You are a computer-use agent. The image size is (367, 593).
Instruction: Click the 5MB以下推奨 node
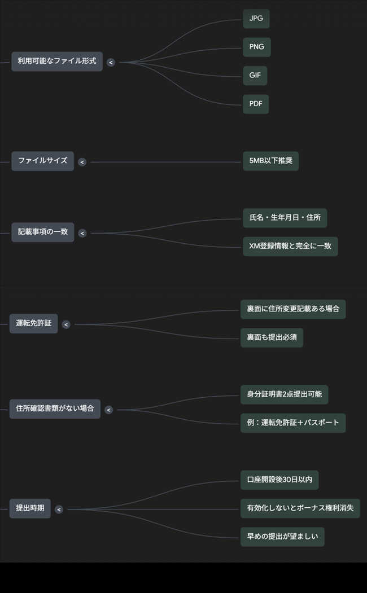(x=270, y=161)
